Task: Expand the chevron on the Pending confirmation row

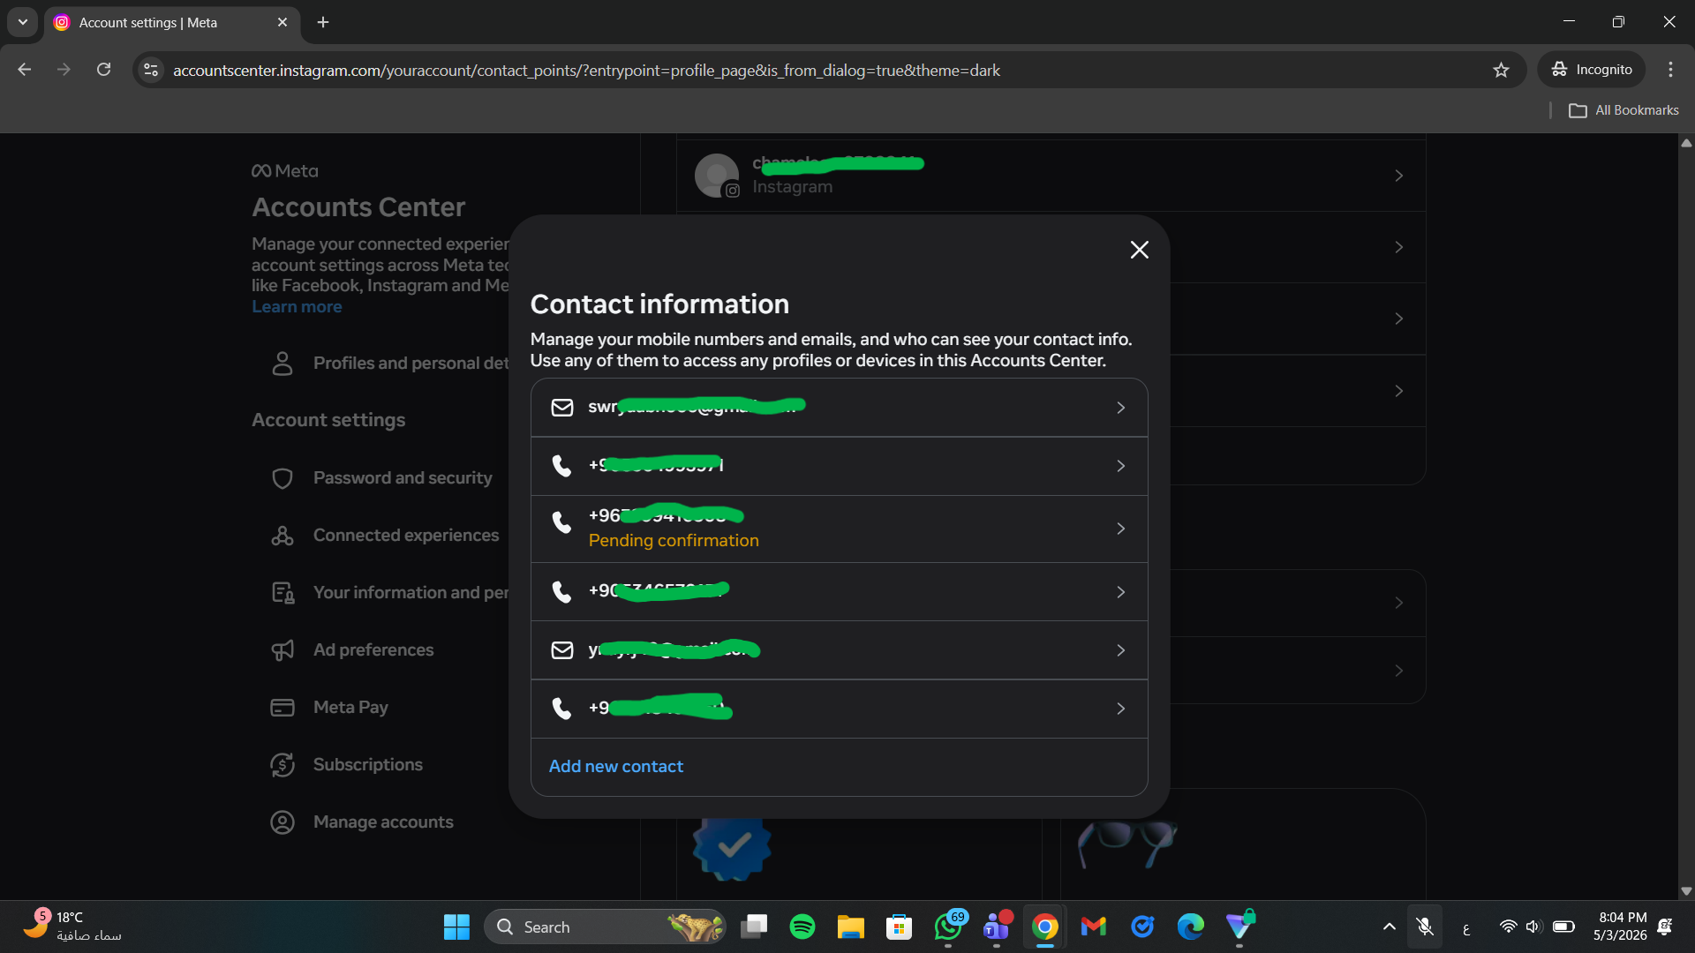Action: point(1120,529)
